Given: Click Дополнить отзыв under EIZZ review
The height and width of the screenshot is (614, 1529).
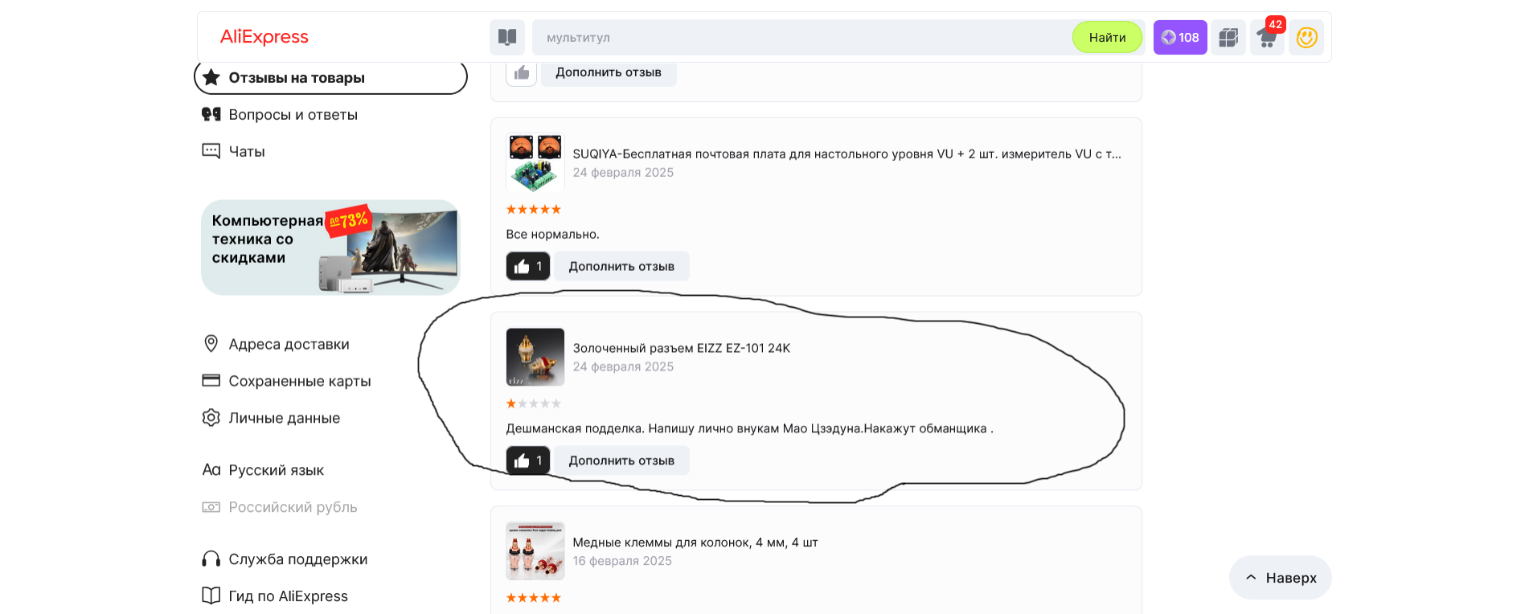Looking at the screenshot, I should click(621, 460).
